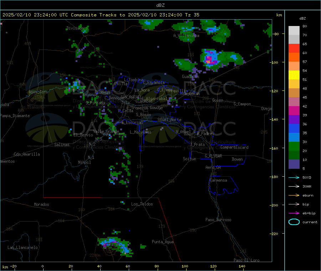Select the bright orange 60 dBZ swatch
The height and width of the screenshot is (271, 321).
(x=294, y=57)
